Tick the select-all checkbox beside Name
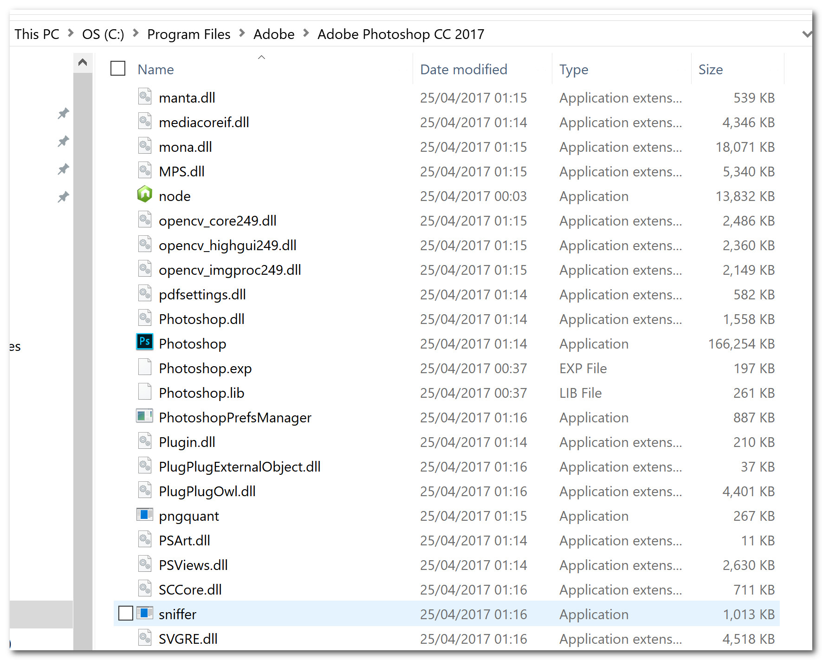 click(118, 68)
